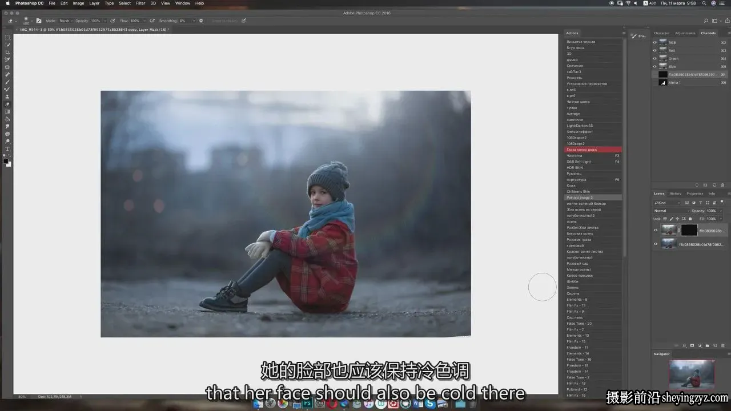Screen dimensions: 731x411
Task: Open the Filter menu
Action: 140,3
